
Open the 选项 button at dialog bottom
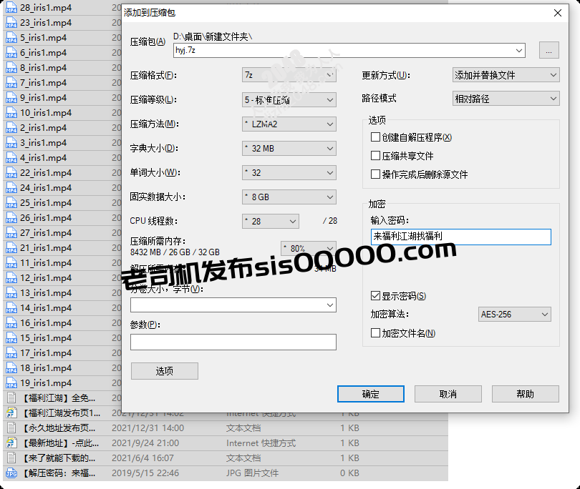164,370
